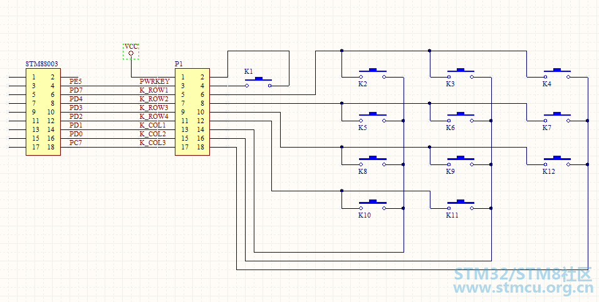The width and height of the screenshot is (599, 302).
Task: Select the K6 pushbutton switch symbol
Action: (461, 118)
